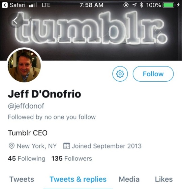The image size is (182, 189).
Task: Switch to the Media tab
Action: tap(129, 179)
